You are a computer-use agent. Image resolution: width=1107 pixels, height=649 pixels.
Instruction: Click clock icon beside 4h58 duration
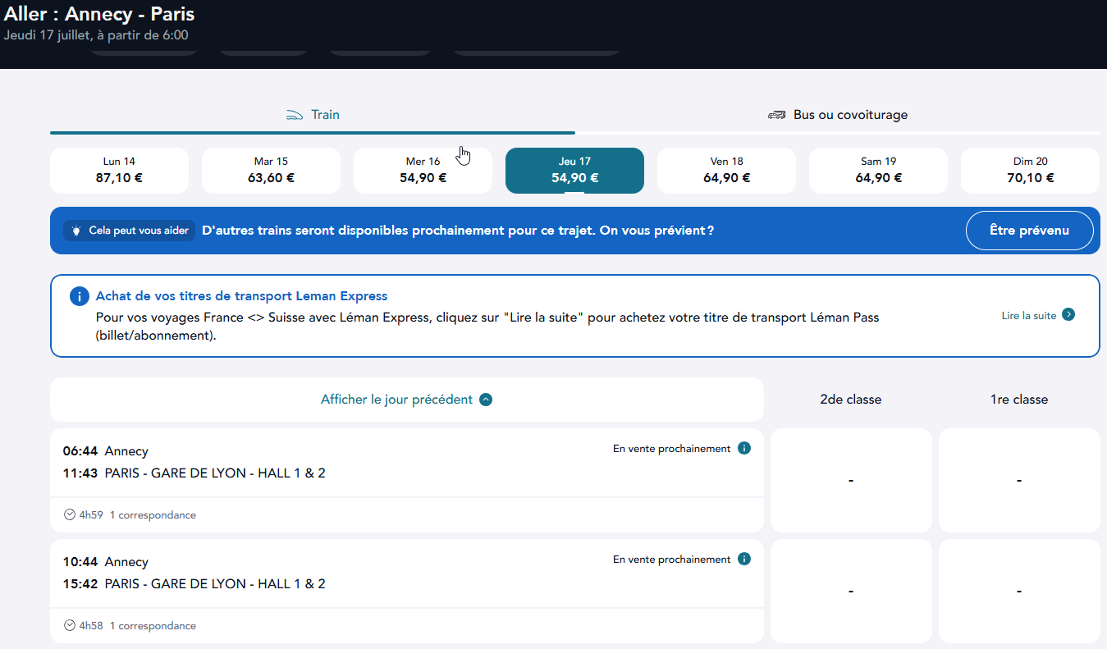click(x=70, y=625)
